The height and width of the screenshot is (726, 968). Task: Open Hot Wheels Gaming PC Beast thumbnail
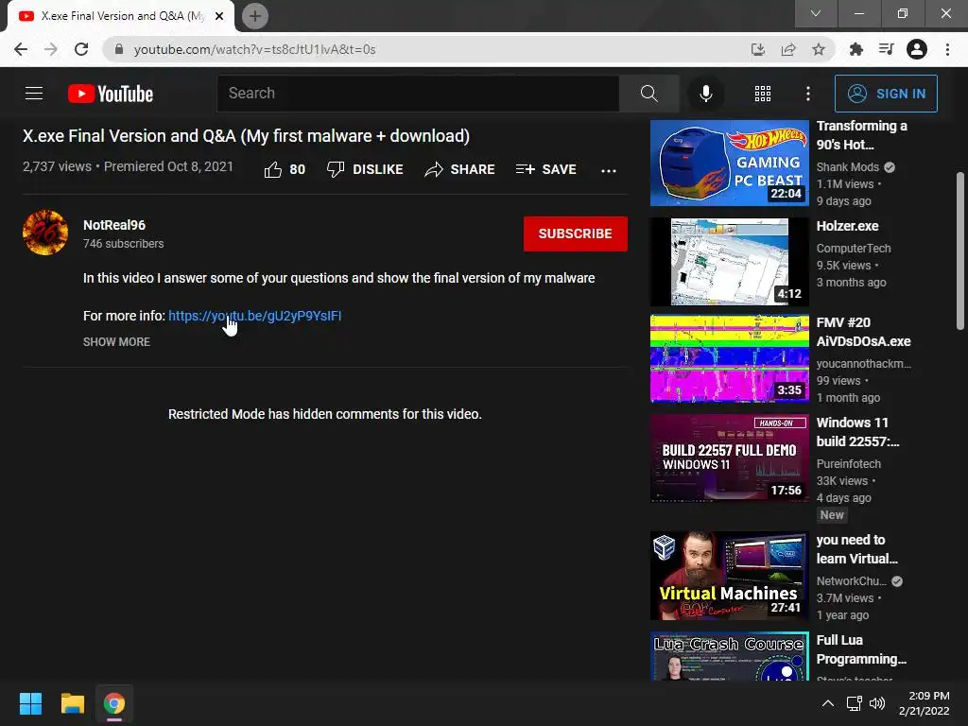pyautogui.click(x=729, y=163)
